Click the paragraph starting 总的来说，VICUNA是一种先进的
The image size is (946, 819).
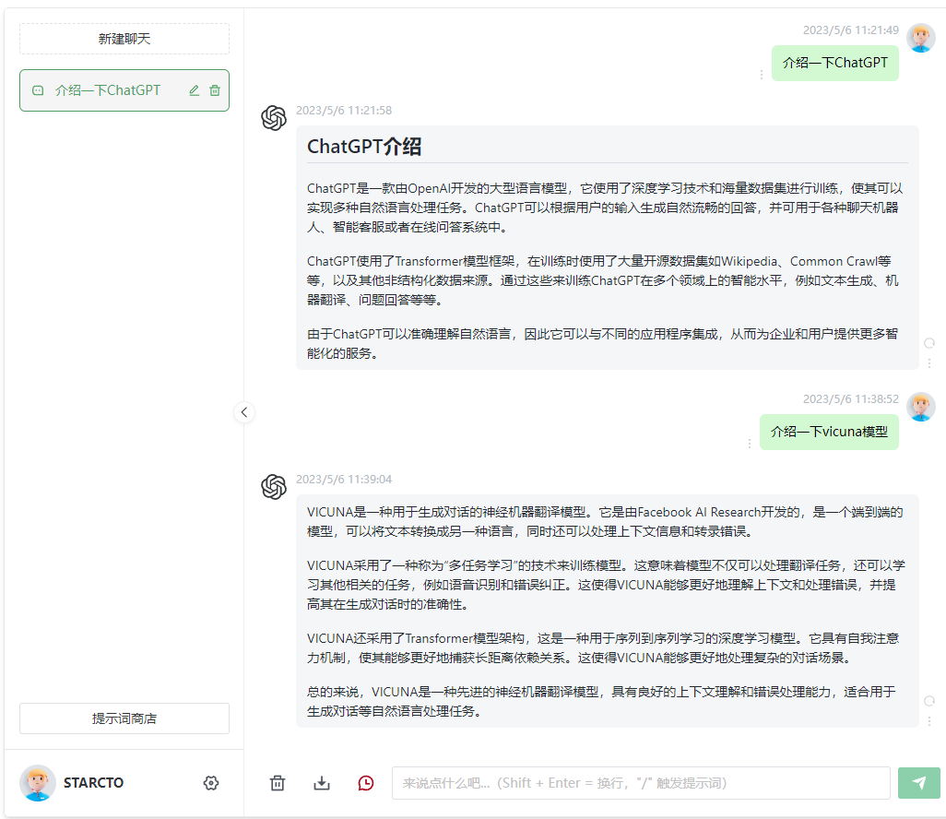601,701
